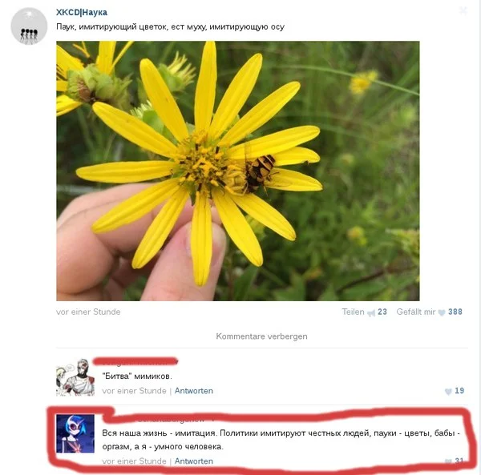Open the first commenter's comic-style avatar

[75, 377]
